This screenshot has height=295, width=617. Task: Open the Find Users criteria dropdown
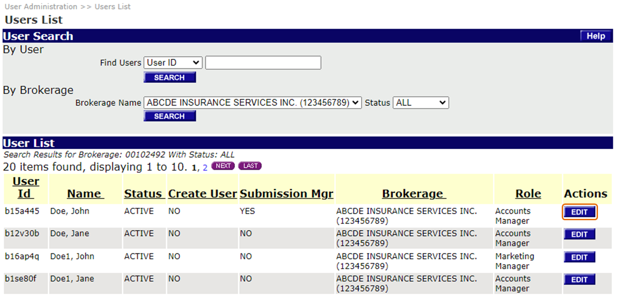(x=173, y=63)
